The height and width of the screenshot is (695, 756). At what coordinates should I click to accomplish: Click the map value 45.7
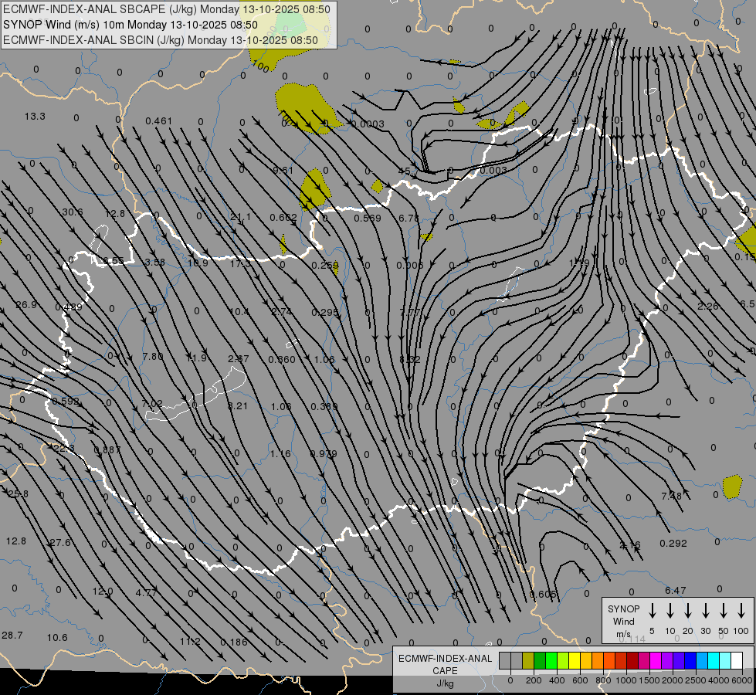(409, 171)
